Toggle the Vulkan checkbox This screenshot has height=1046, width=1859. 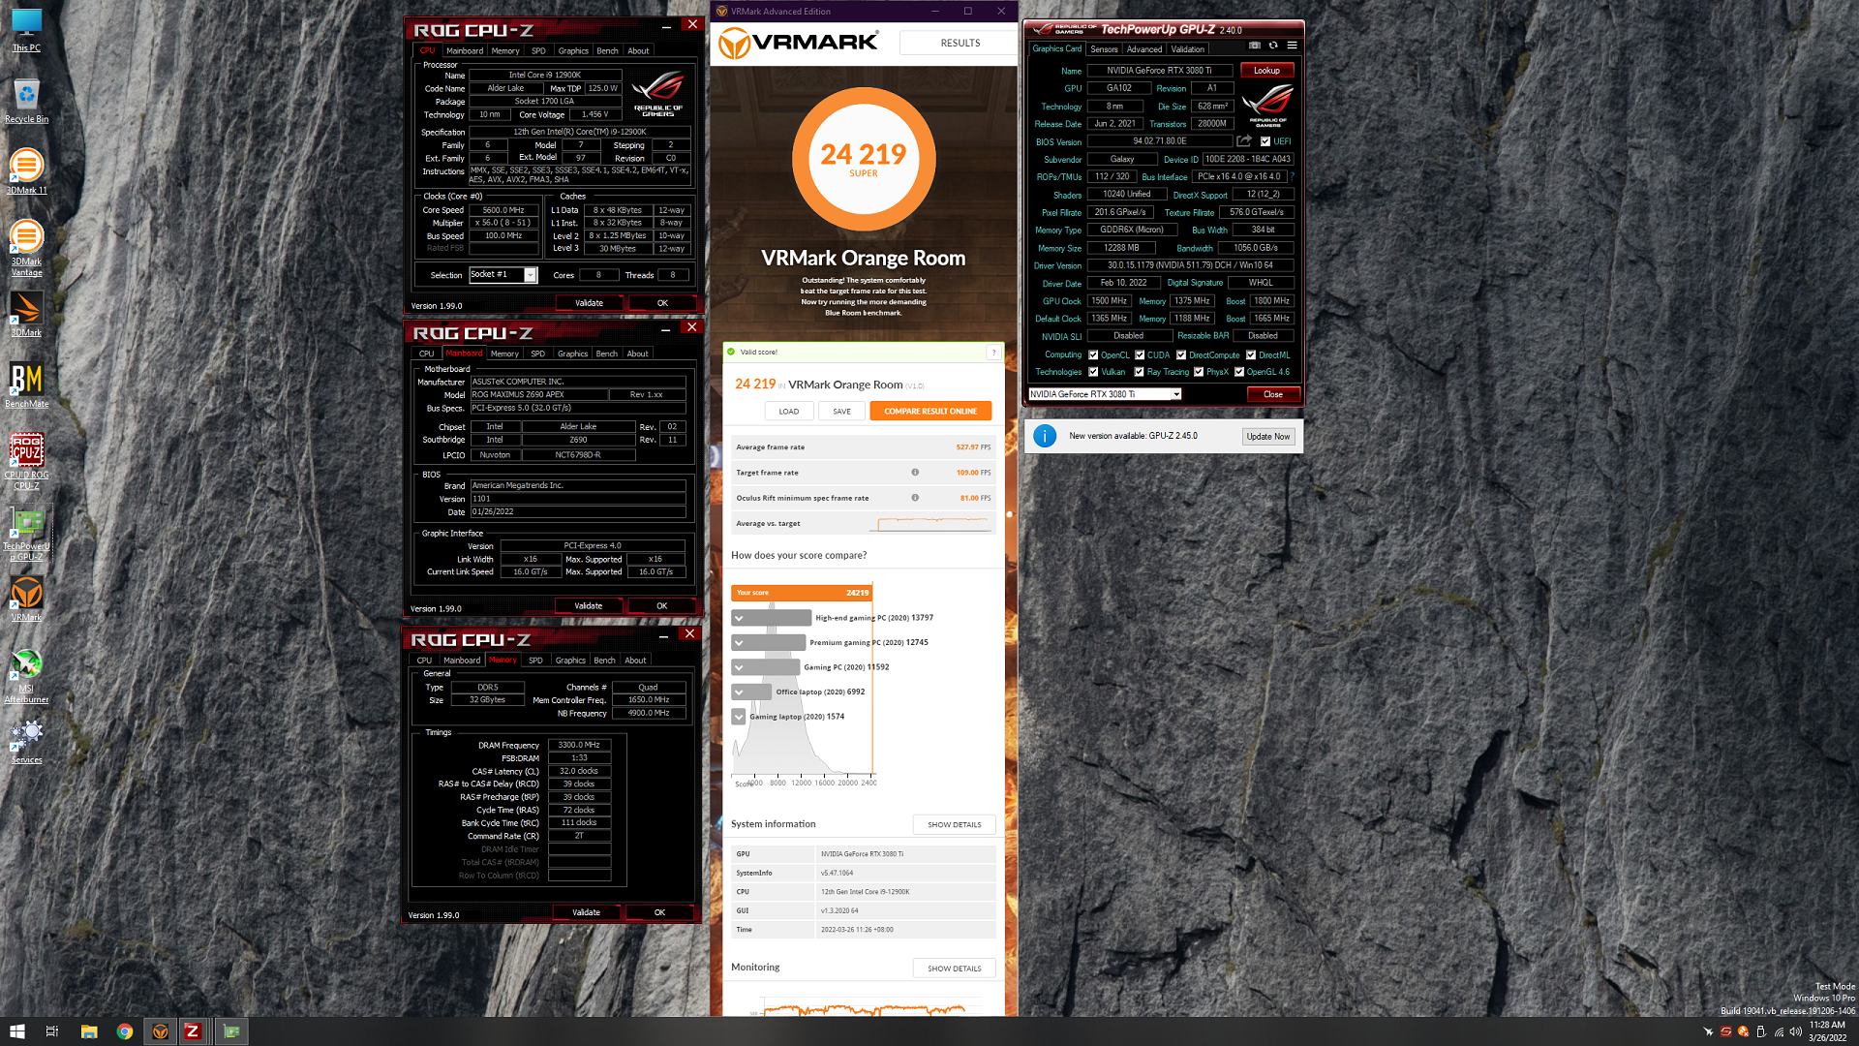(x=1093, y=372)
